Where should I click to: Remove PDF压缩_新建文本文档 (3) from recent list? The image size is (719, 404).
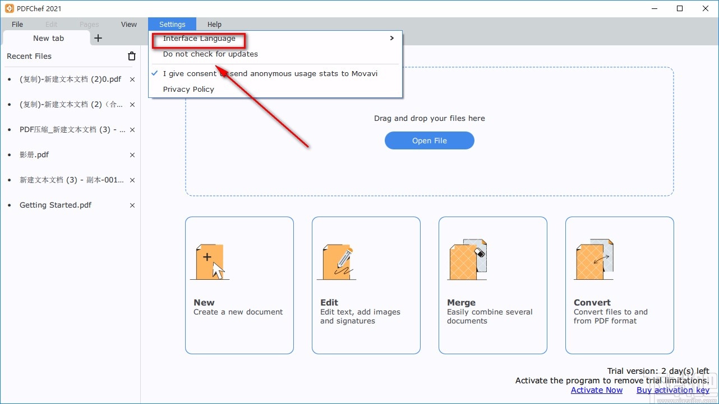coord(132,130)
